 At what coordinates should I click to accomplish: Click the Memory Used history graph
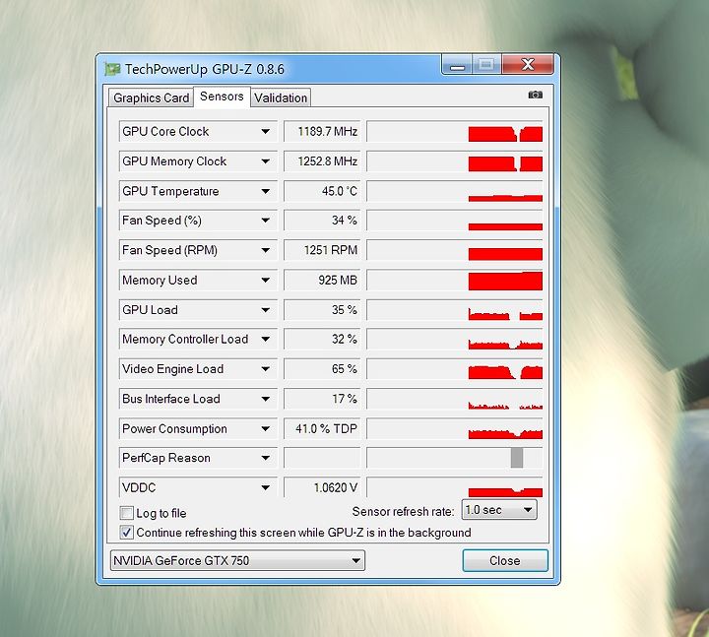click(x=454, y=280)
